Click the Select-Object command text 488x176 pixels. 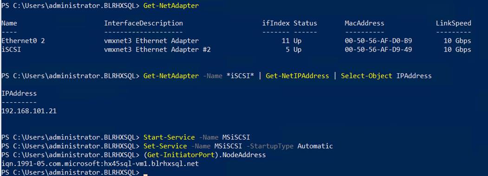366,76
